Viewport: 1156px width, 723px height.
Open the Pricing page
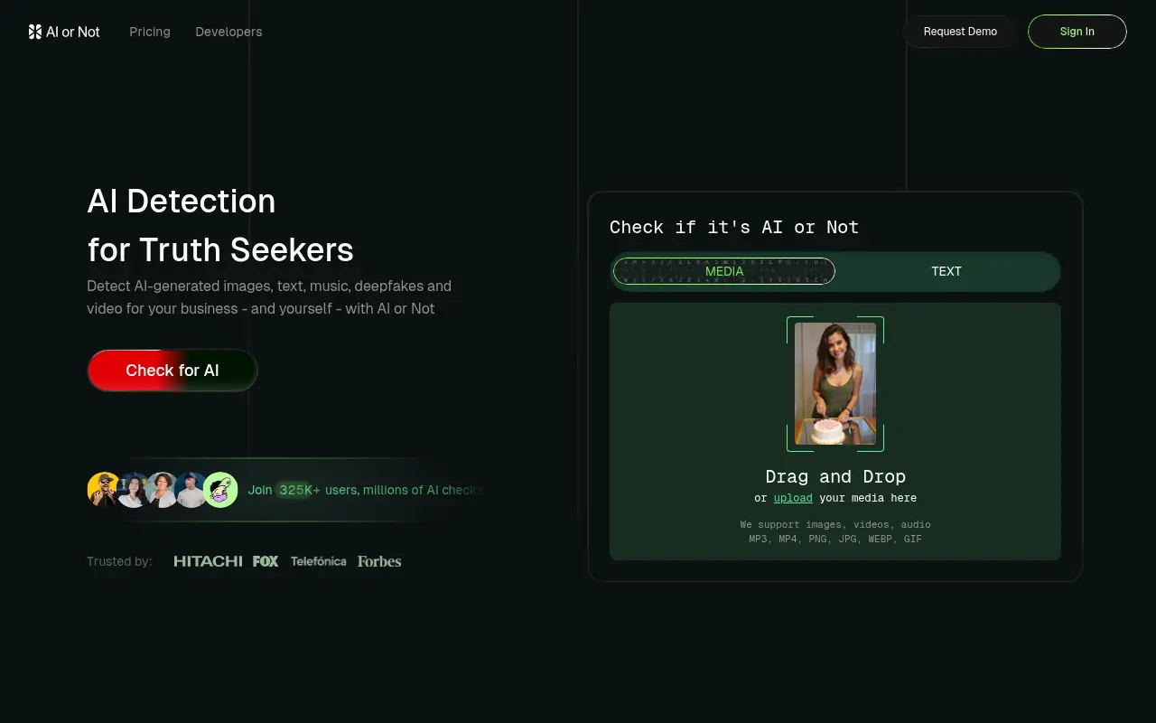(150, 32)
